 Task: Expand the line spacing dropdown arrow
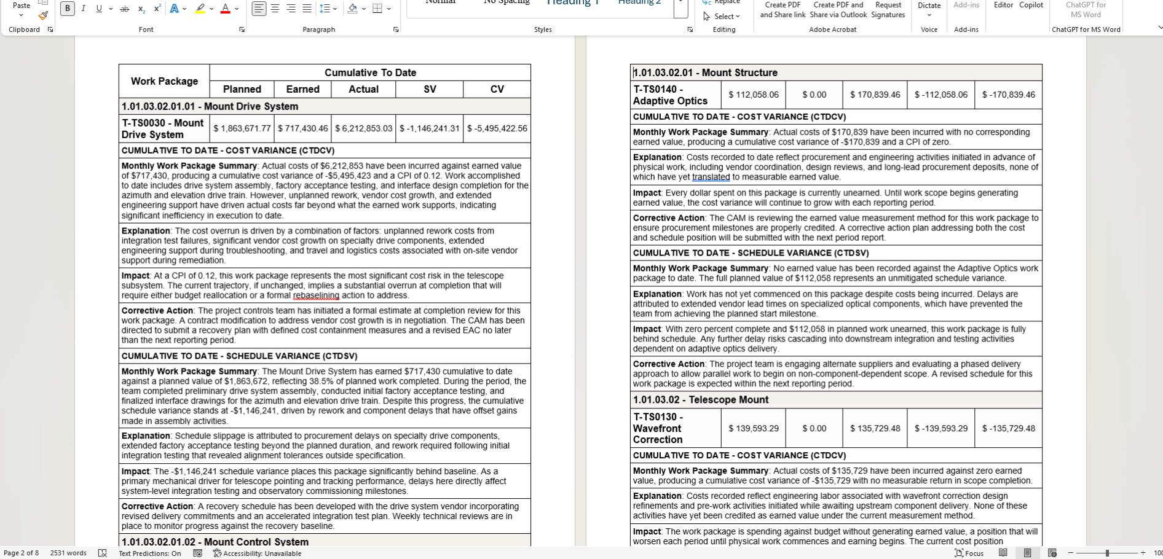pyautogui.click(x=334, y=9)
